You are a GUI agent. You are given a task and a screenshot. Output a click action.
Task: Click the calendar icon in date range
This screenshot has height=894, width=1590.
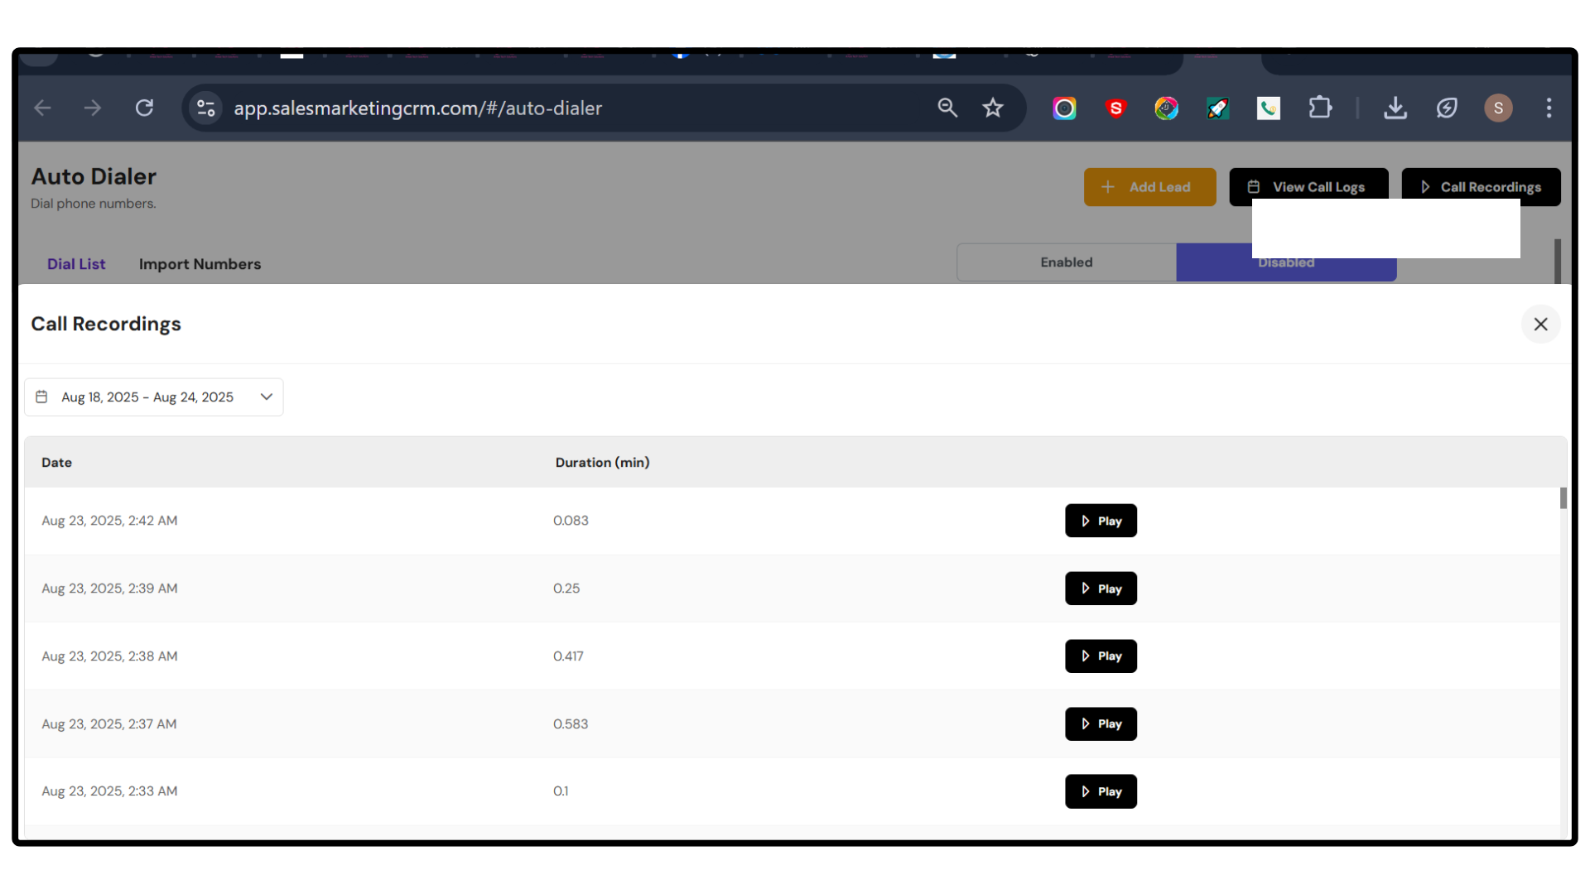pyautogui.click(x=41, y=397)
